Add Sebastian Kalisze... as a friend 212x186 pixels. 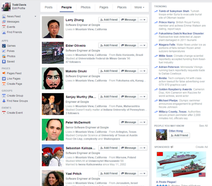coord(109,148)
